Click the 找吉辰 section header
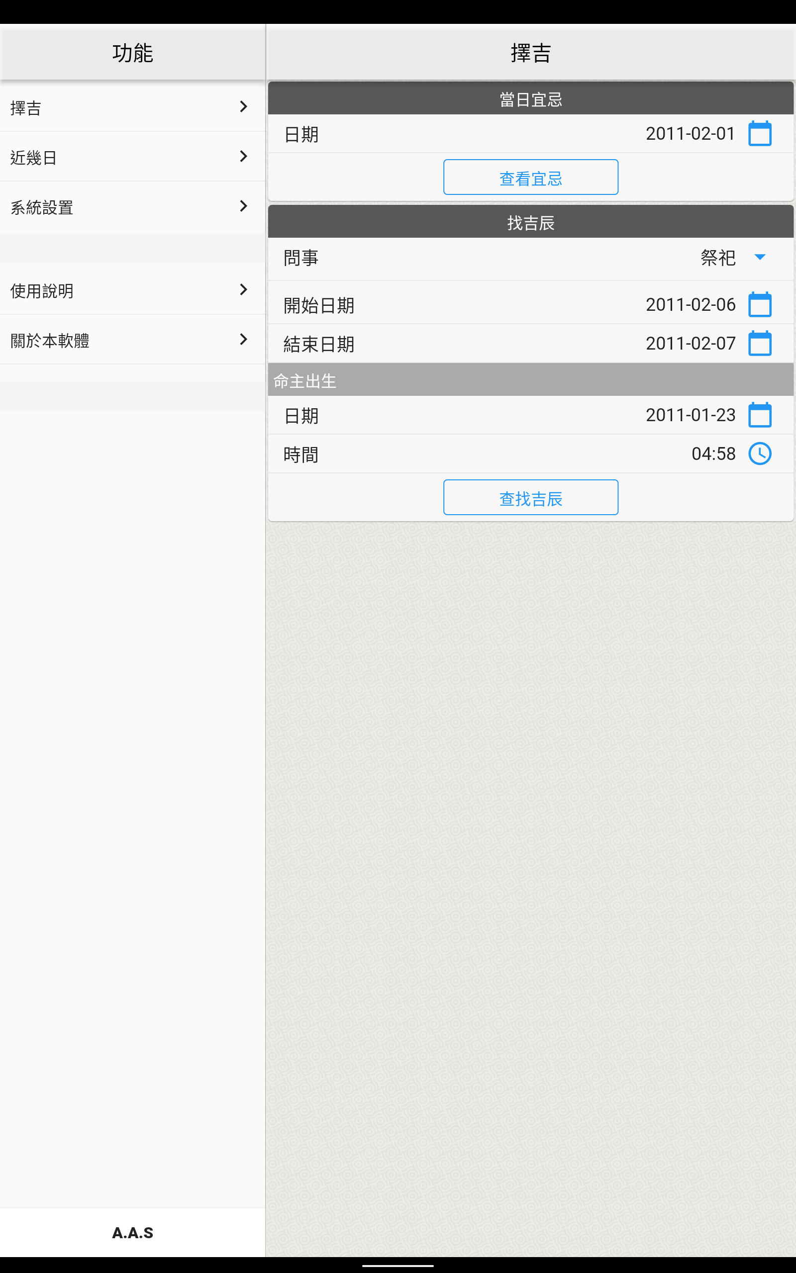 point(531,222)
